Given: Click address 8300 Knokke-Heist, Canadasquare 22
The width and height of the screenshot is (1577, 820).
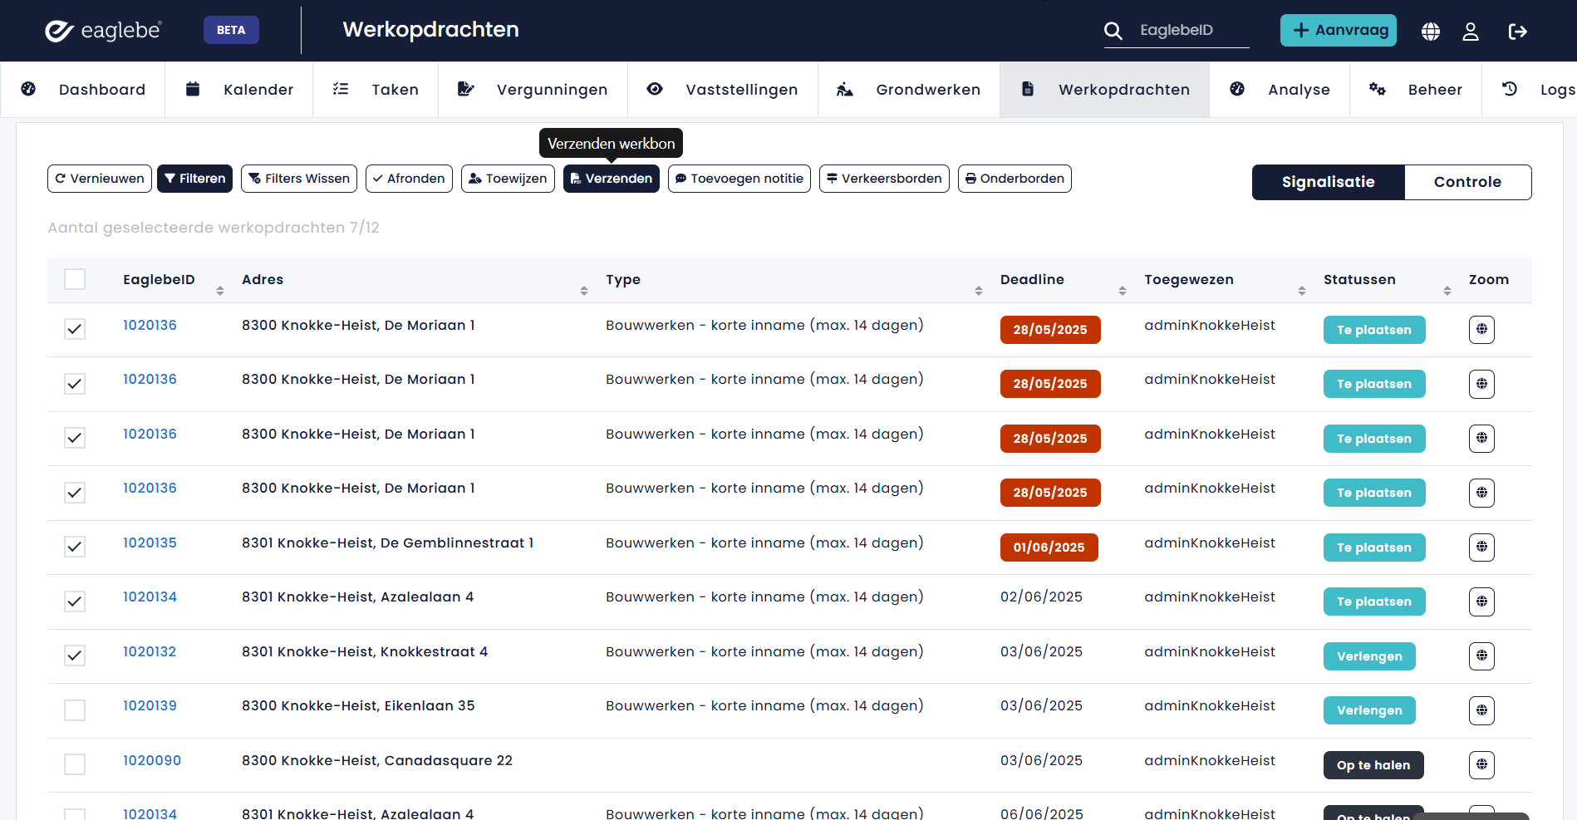Looking at the screenshot, I should click(377, 760).
